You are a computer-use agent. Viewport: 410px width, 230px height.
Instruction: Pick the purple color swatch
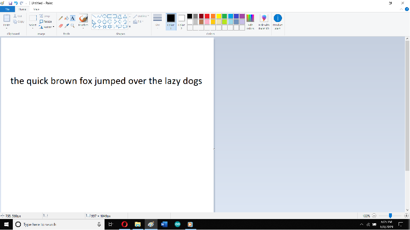coord(242,16)
